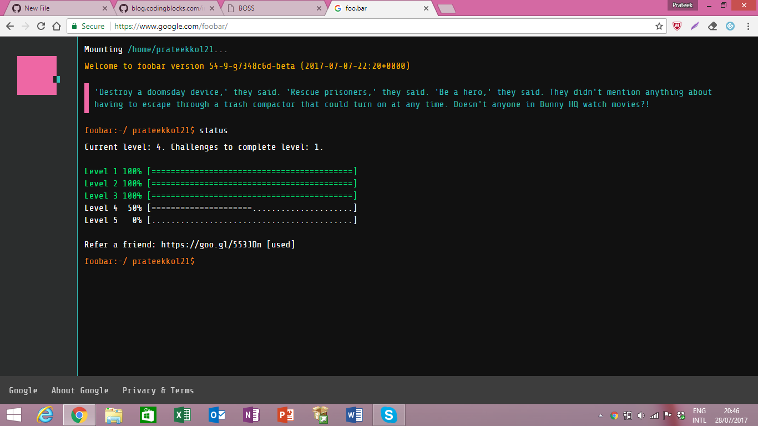Open a new browser tab
Viewport: 758px width, 426px height.
pyautogui.click(x=447, y=8)
